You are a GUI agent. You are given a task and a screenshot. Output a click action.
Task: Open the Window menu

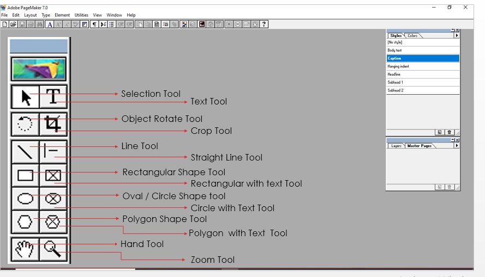114,15
